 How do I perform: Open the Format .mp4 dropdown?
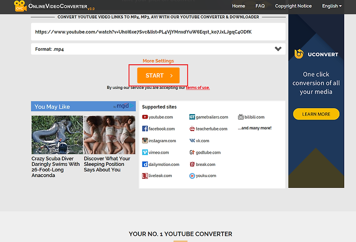[x=158, y=49]
